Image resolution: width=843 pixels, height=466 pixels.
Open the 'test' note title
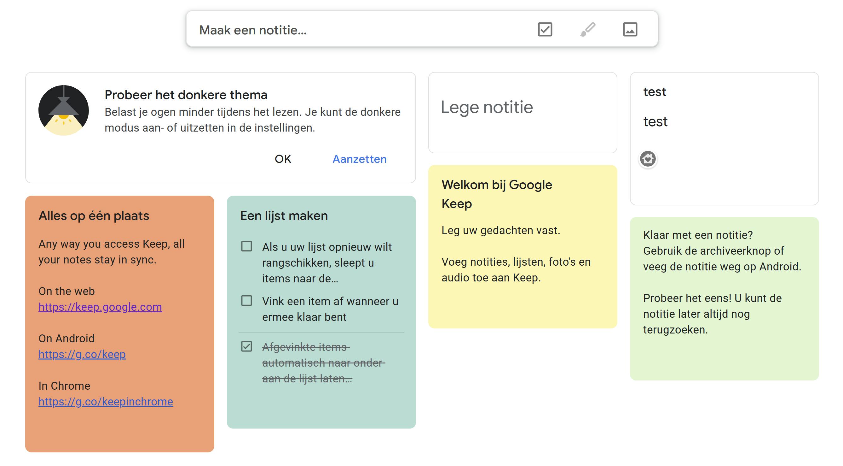[655, 92]
